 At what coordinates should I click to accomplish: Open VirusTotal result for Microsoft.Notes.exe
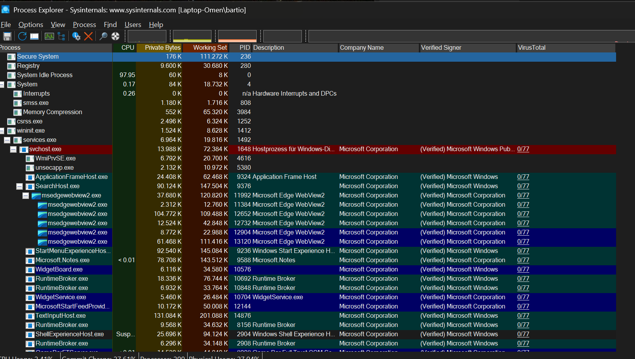click(523, 260)
